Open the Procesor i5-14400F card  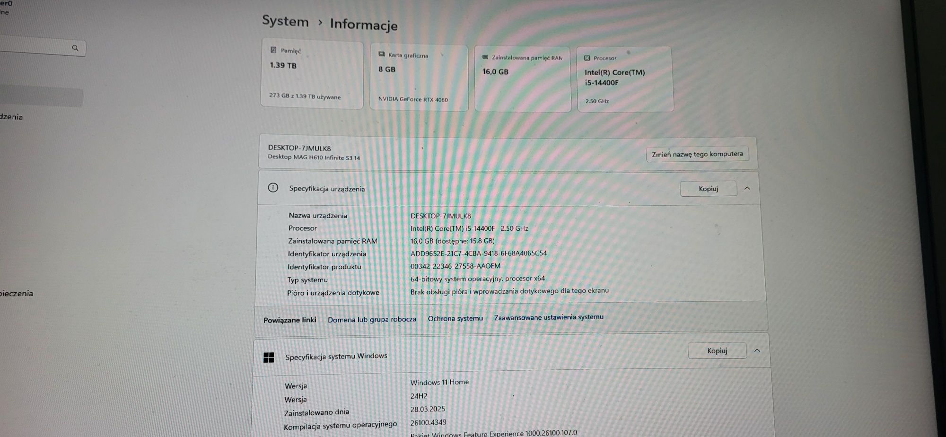click(625, 79)
